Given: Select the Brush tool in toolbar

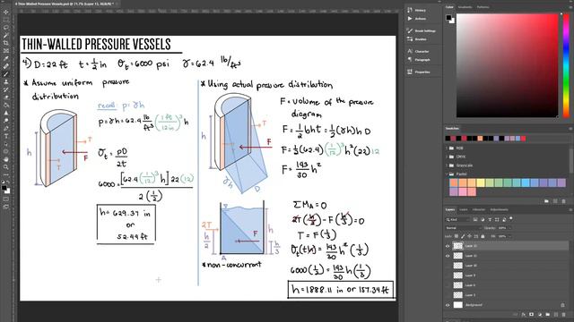Looking at the screenshot, I should (6, 74).
